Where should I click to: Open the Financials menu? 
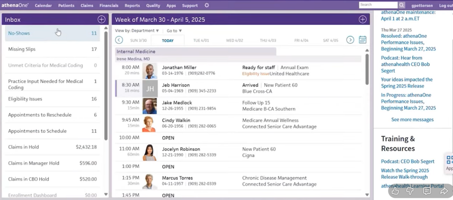(x=109, y=6)
